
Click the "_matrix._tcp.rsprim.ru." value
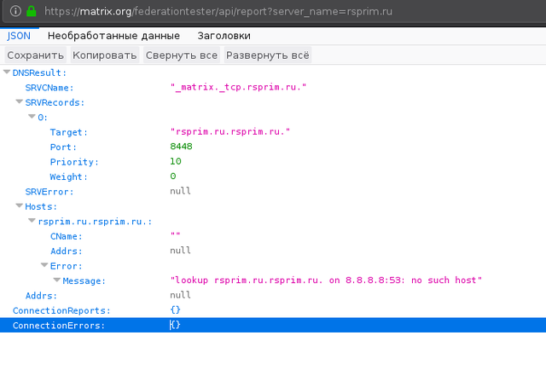(239, 87)
